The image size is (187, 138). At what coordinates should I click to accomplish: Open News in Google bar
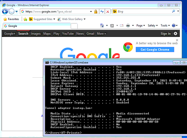click(80, 34)
